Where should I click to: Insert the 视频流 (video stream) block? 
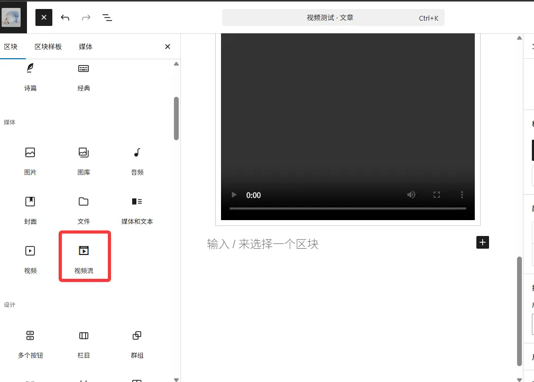click(x=84, y=257)
